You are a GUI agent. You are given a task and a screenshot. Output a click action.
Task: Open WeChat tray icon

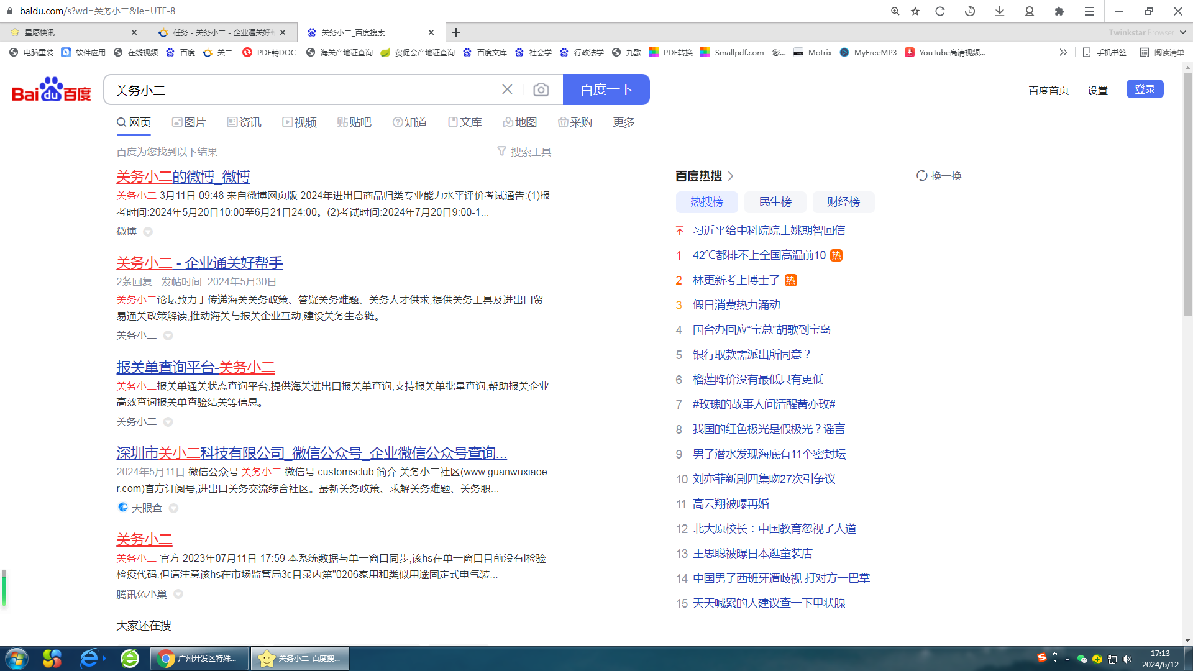point(1082,659)
